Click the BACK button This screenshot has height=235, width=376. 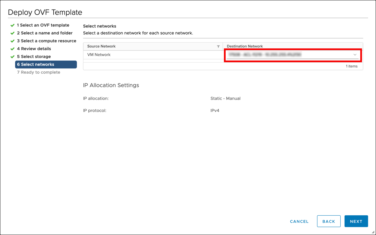click(x=329, y=221)
